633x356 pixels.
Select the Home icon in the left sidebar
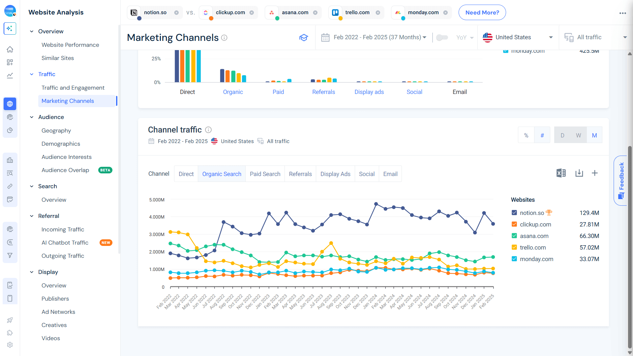[10, 49]
